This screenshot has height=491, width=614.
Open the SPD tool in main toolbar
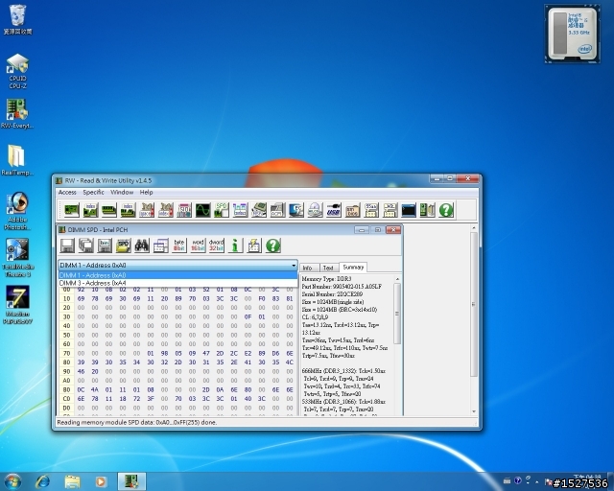point(222,210)
